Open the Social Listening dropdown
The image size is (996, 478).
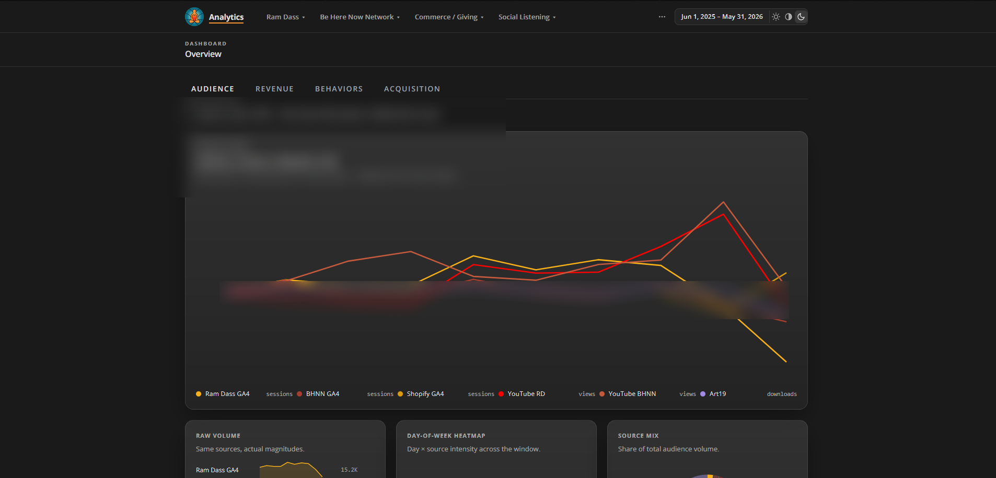[x=527, y=17]
